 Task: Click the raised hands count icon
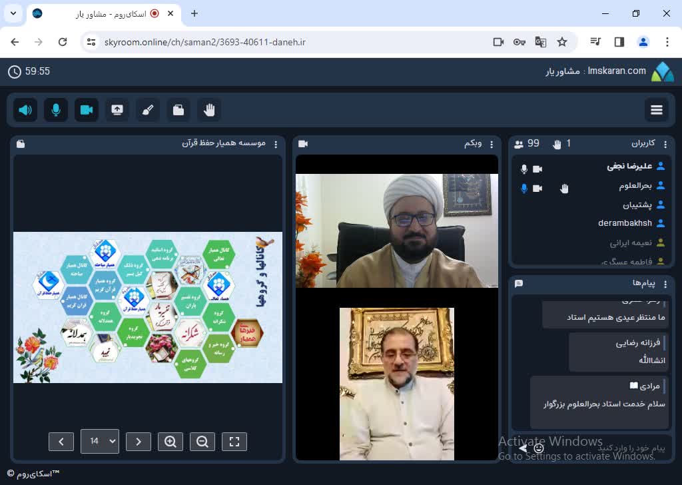click(x=557, y=145)
